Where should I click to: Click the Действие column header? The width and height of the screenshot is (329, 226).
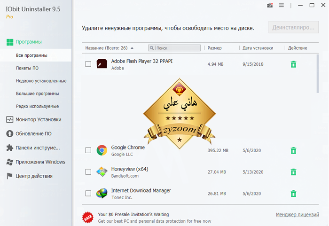(298, 48)
